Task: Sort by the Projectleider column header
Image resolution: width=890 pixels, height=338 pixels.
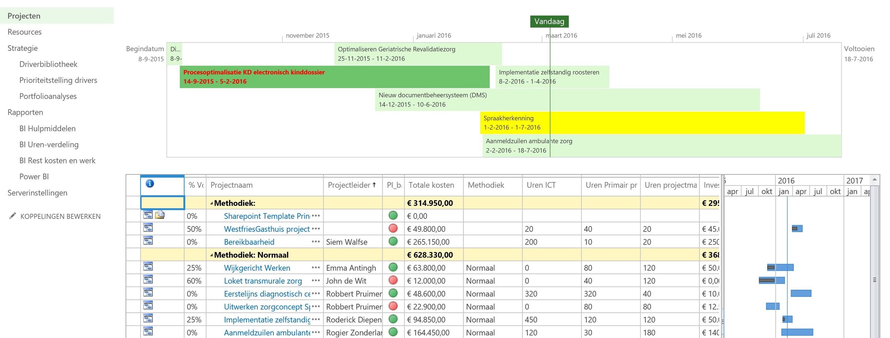Action: [x=352, y=185]
